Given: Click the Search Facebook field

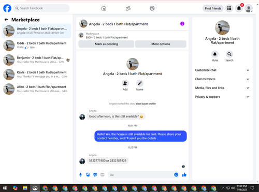Looking at the screenshot, I should pyautogui.click(x=41, y=8).
